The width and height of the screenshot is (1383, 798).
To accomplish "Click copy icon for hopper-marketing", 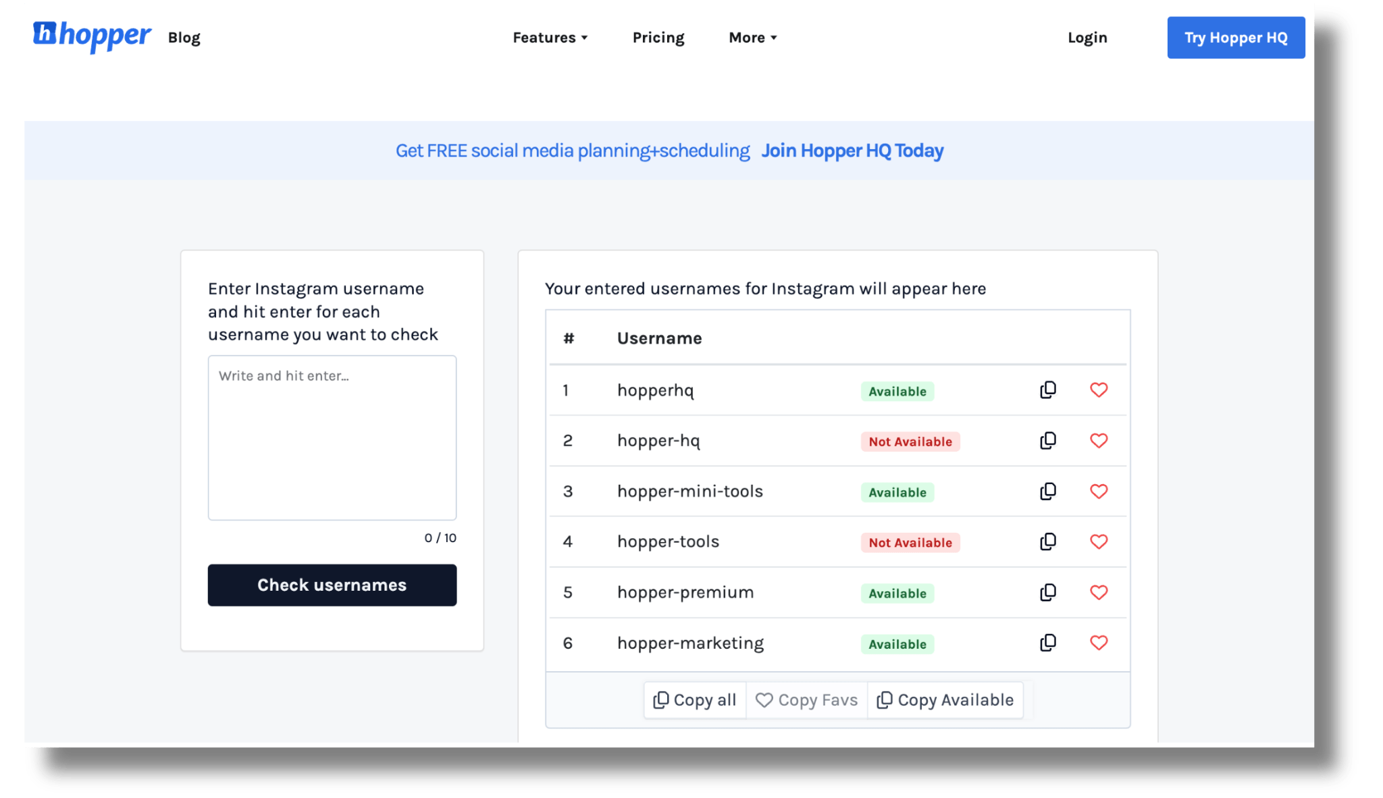I will coord(1047,643).
